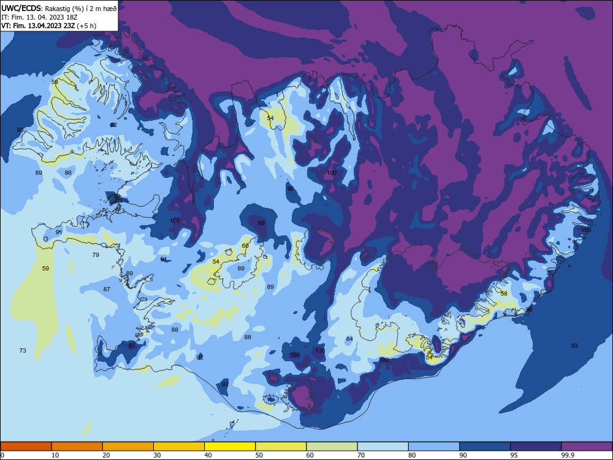
Task: Click the dark orange 0–10 legend swatch
Action: point(26,447)
